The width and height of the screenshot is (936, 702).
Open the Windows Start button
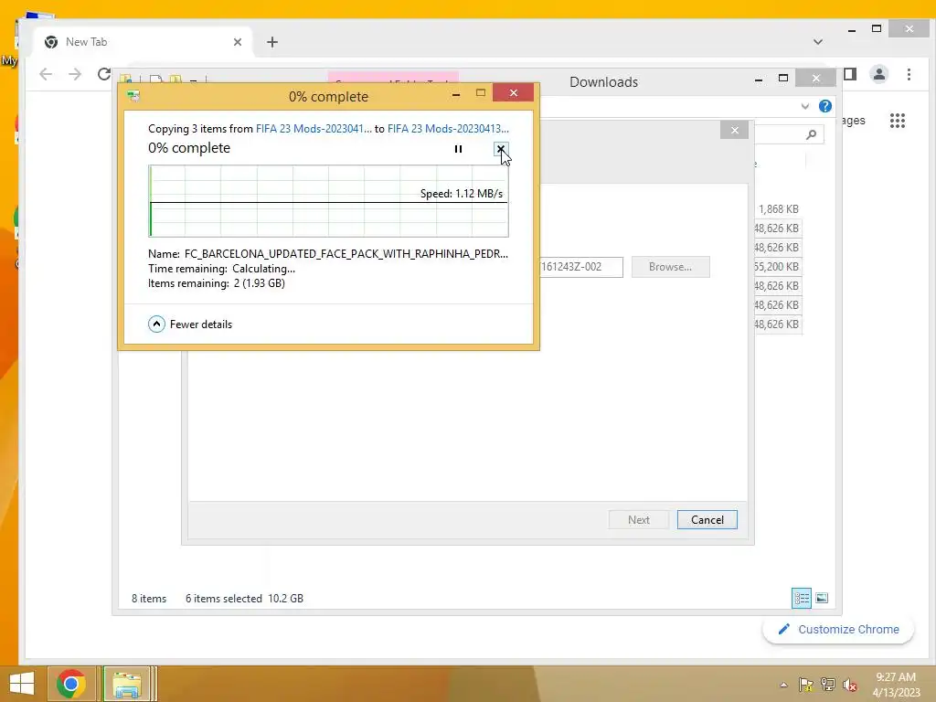tap(22, 684)
